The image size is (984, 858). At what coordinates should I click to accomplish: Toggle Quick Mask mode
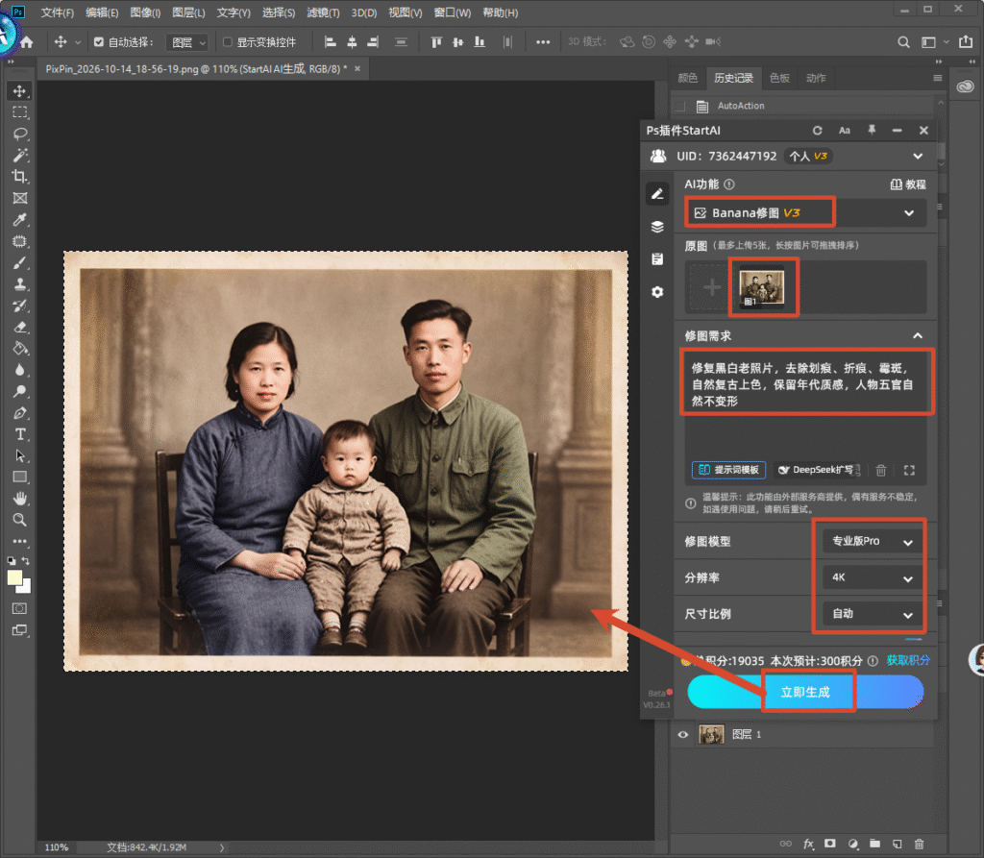(19, 608)
